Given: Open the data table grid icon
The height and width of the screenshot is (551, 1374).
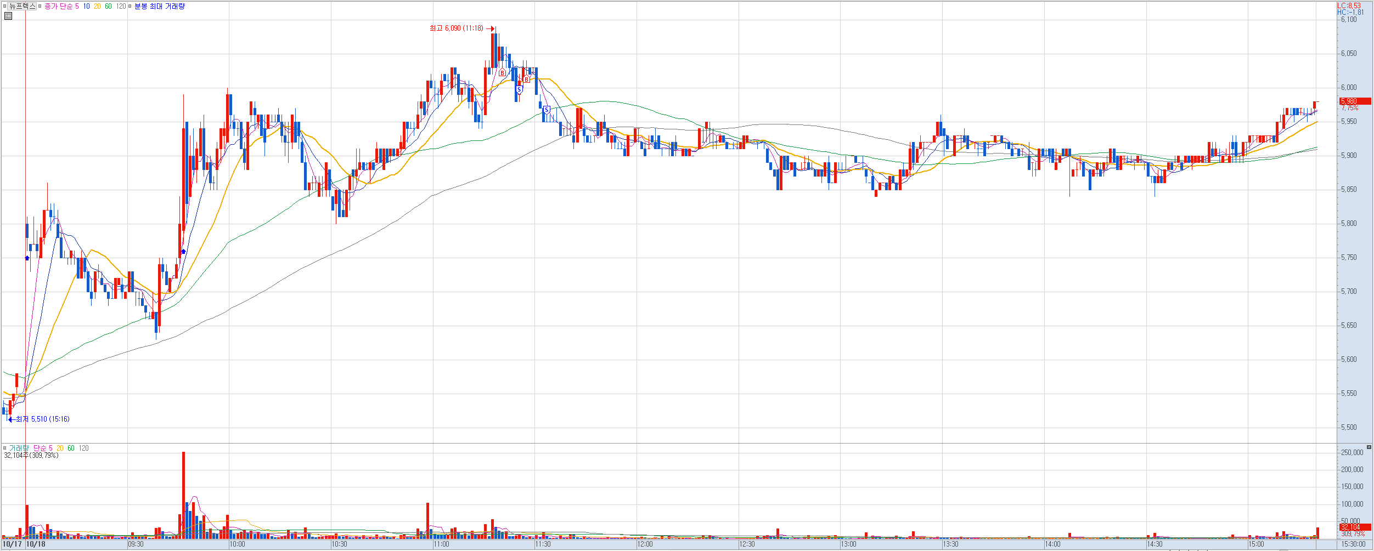Looking at the screenshot, I should [8, 16].
